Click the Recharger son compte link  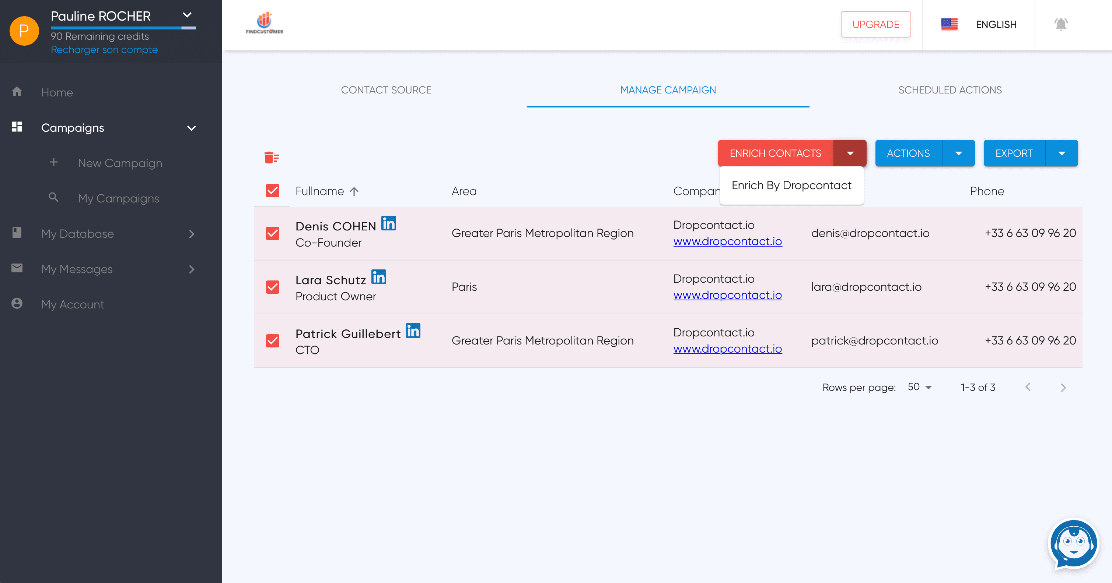coord(104,50)
